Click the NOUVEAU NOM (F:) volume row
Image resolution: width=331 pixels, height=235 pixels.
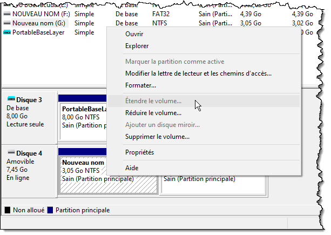[54, 15]
